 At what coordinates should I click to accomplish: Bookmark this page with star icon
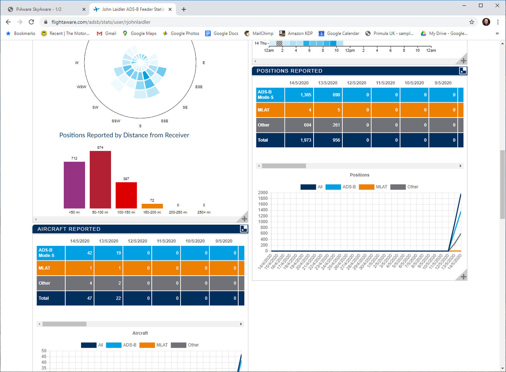[472, 22]
